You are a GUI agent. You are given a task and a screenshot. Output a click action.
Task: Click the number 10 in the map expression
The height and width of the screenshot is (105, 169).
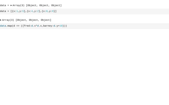(61, 26)
